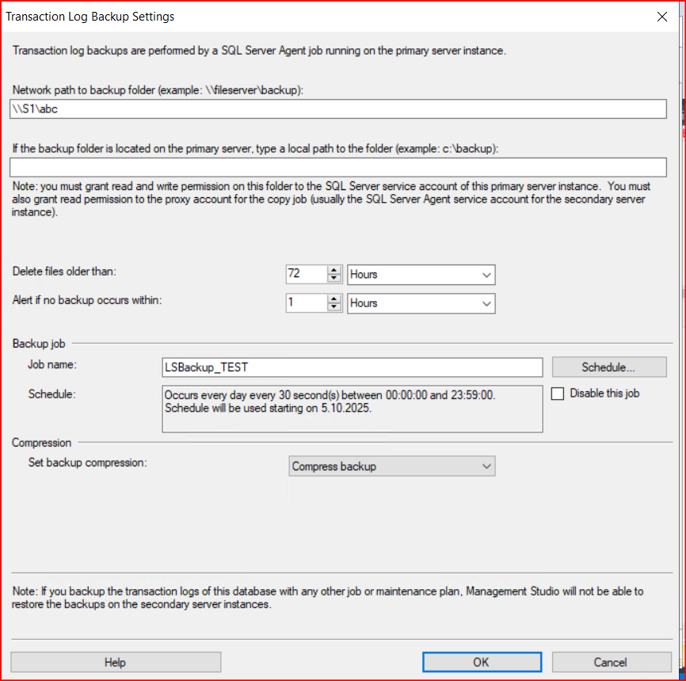This screenshot has width=686, height=681.
Task: Decrease the Delete files older than value
Action: pyautogui.click(x=336, y=279)
